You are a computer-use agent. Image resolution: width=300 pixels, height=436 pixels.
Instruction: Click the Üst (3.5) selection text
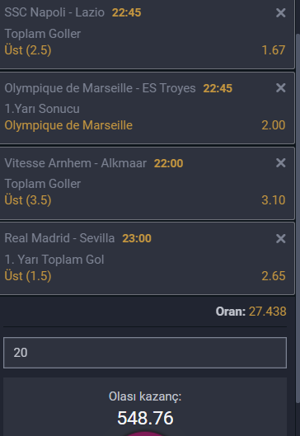pyautogui.click(x=28, y=200)
